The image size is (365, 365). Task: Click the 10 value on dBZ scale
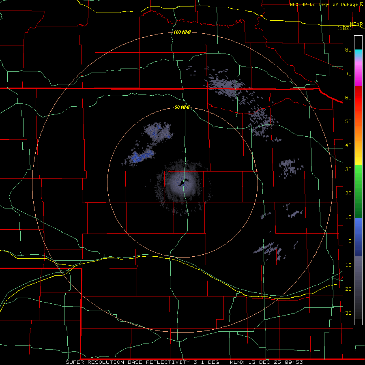(x=348, y=217)
